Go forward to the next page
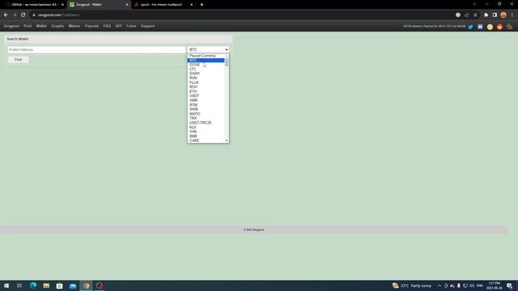The width and height of the screenshot is (518, 291). (x=15, y=15)
